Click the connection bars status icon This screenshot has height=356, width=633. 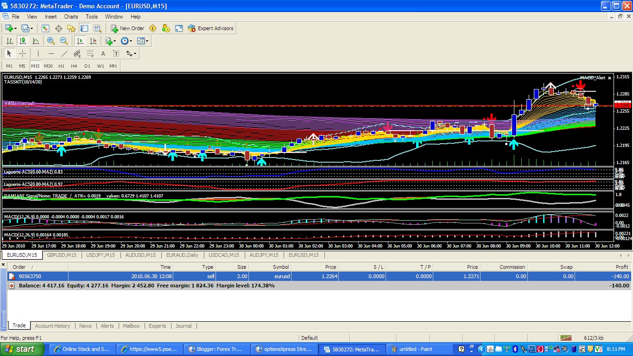(x=566, y=338)
